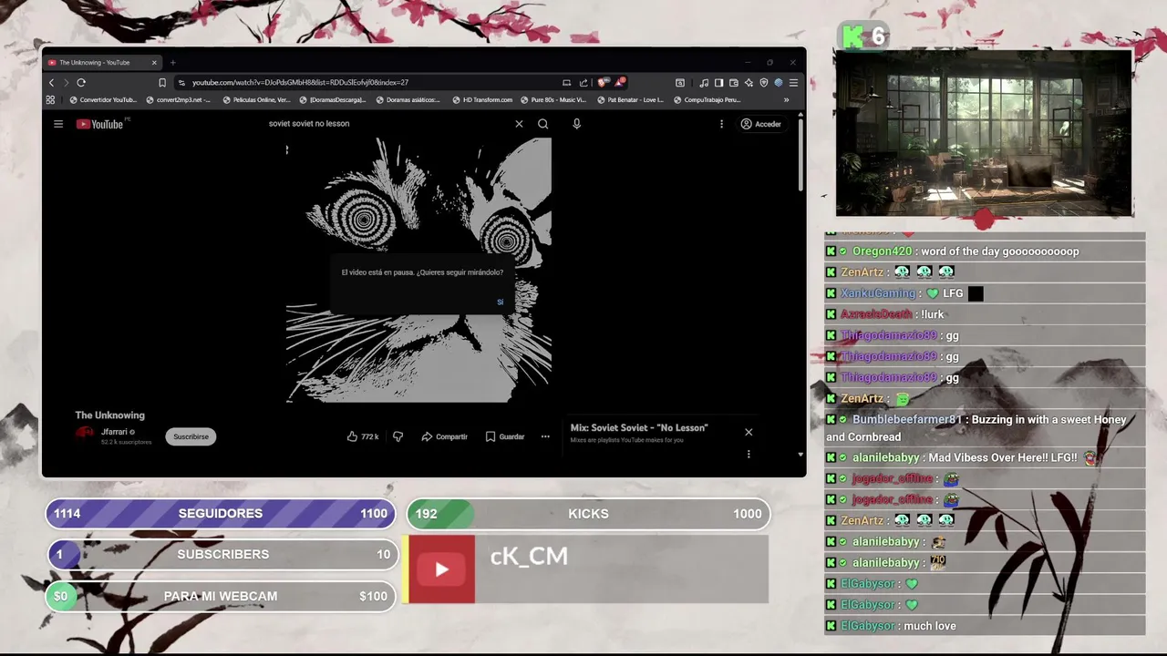Click the browser back arrow
1167x656 pixels.
51,82
